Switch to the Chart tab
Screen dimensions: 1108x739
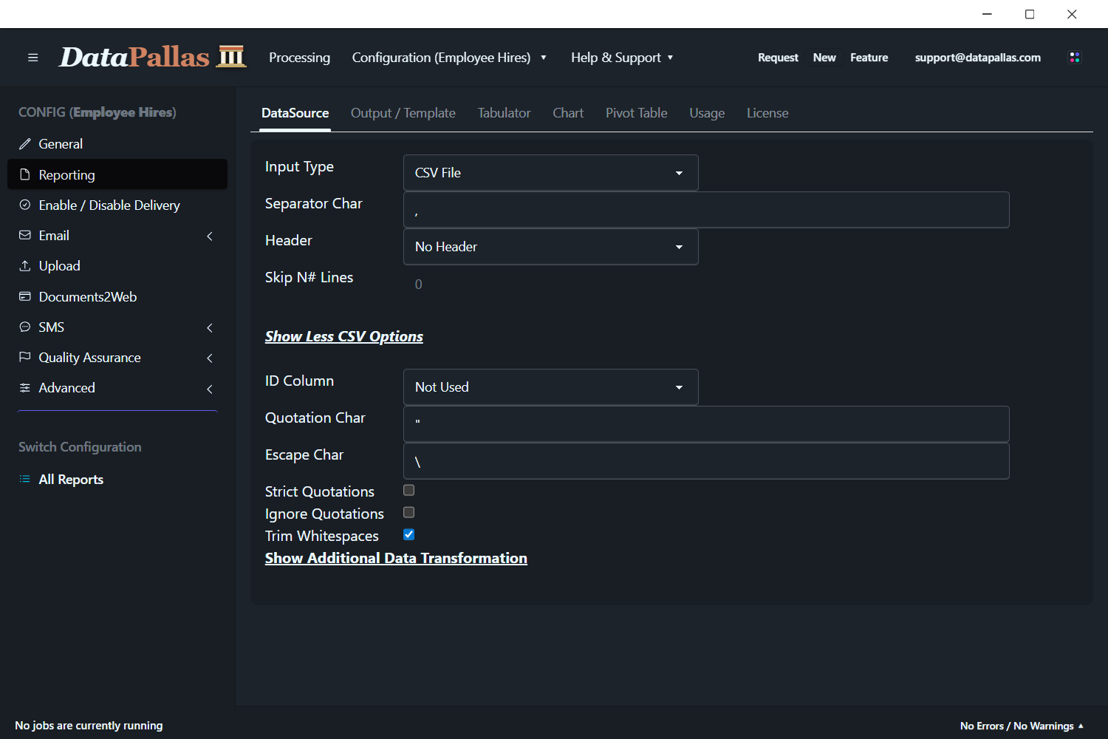[568, 113]
